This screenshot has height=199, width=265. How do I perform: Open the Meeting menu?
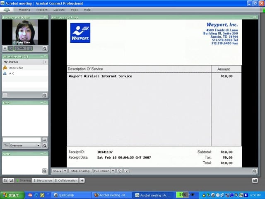tap(24, 10)
